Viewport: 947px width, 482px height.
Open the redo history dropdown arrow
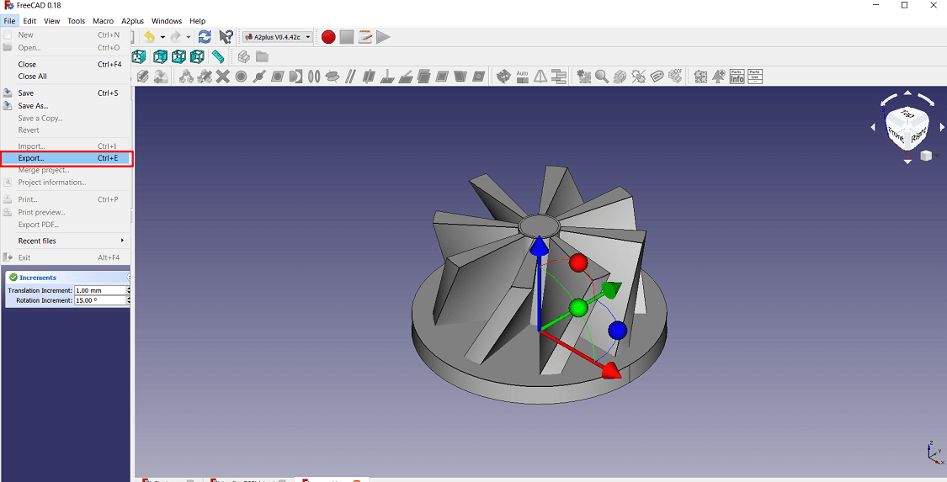pyautogui.click(x=189, y=37)
